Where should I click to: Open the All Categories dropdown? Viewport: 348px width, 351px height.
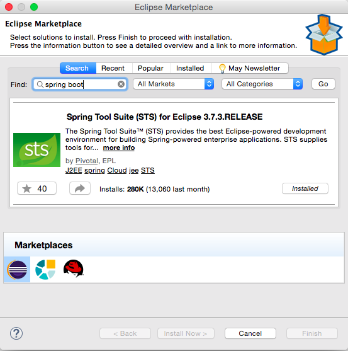click(x=262, y=84)
